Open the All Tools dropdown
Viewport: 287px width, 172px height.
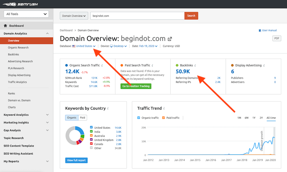pos(26,14)
